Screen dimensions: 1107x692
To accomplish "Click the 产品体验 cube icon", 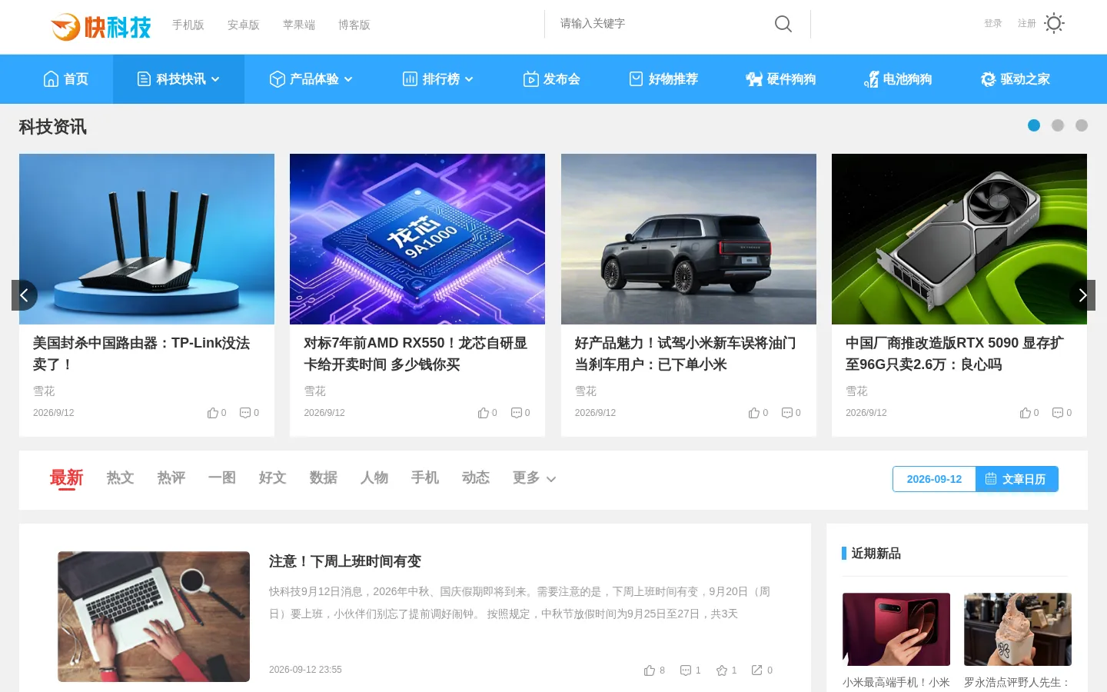I will pyautogui.click(x=278, y=79).
